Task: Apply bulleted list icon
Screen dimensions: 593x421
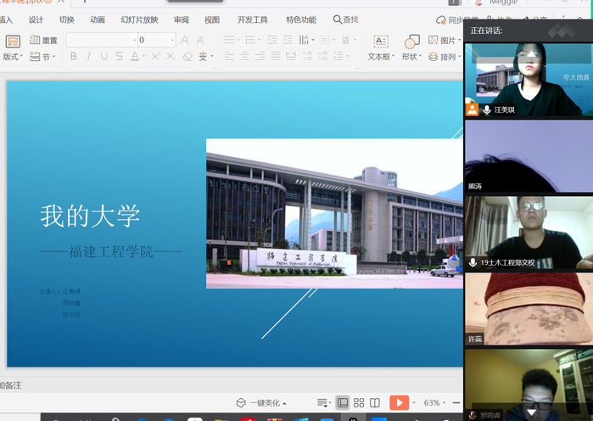Action: point(232,40)
